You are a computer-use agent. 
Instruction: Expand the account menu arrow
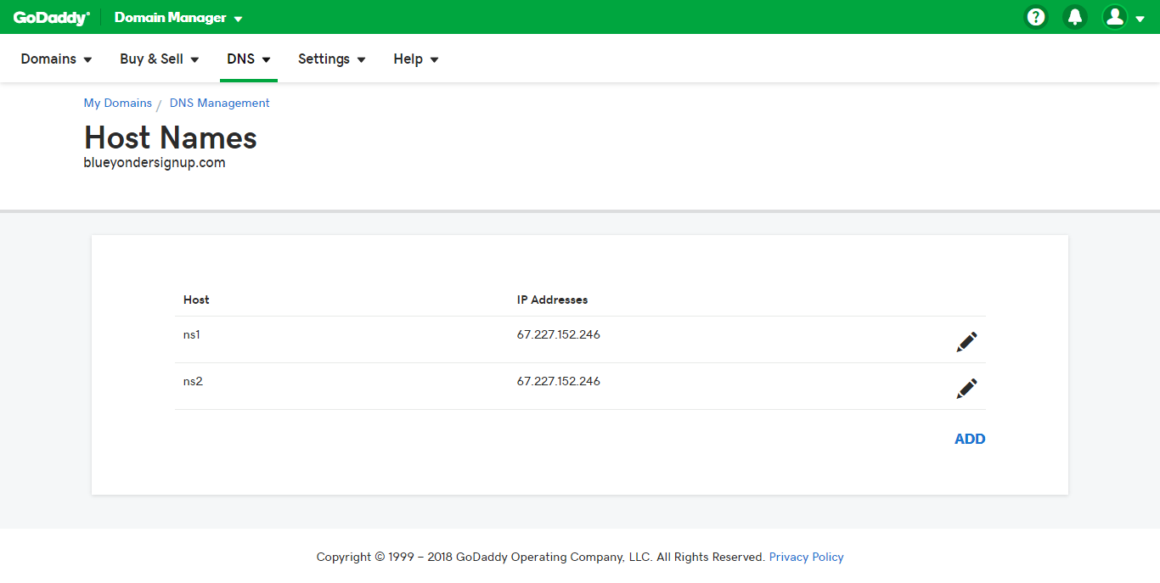(1140, 19)
